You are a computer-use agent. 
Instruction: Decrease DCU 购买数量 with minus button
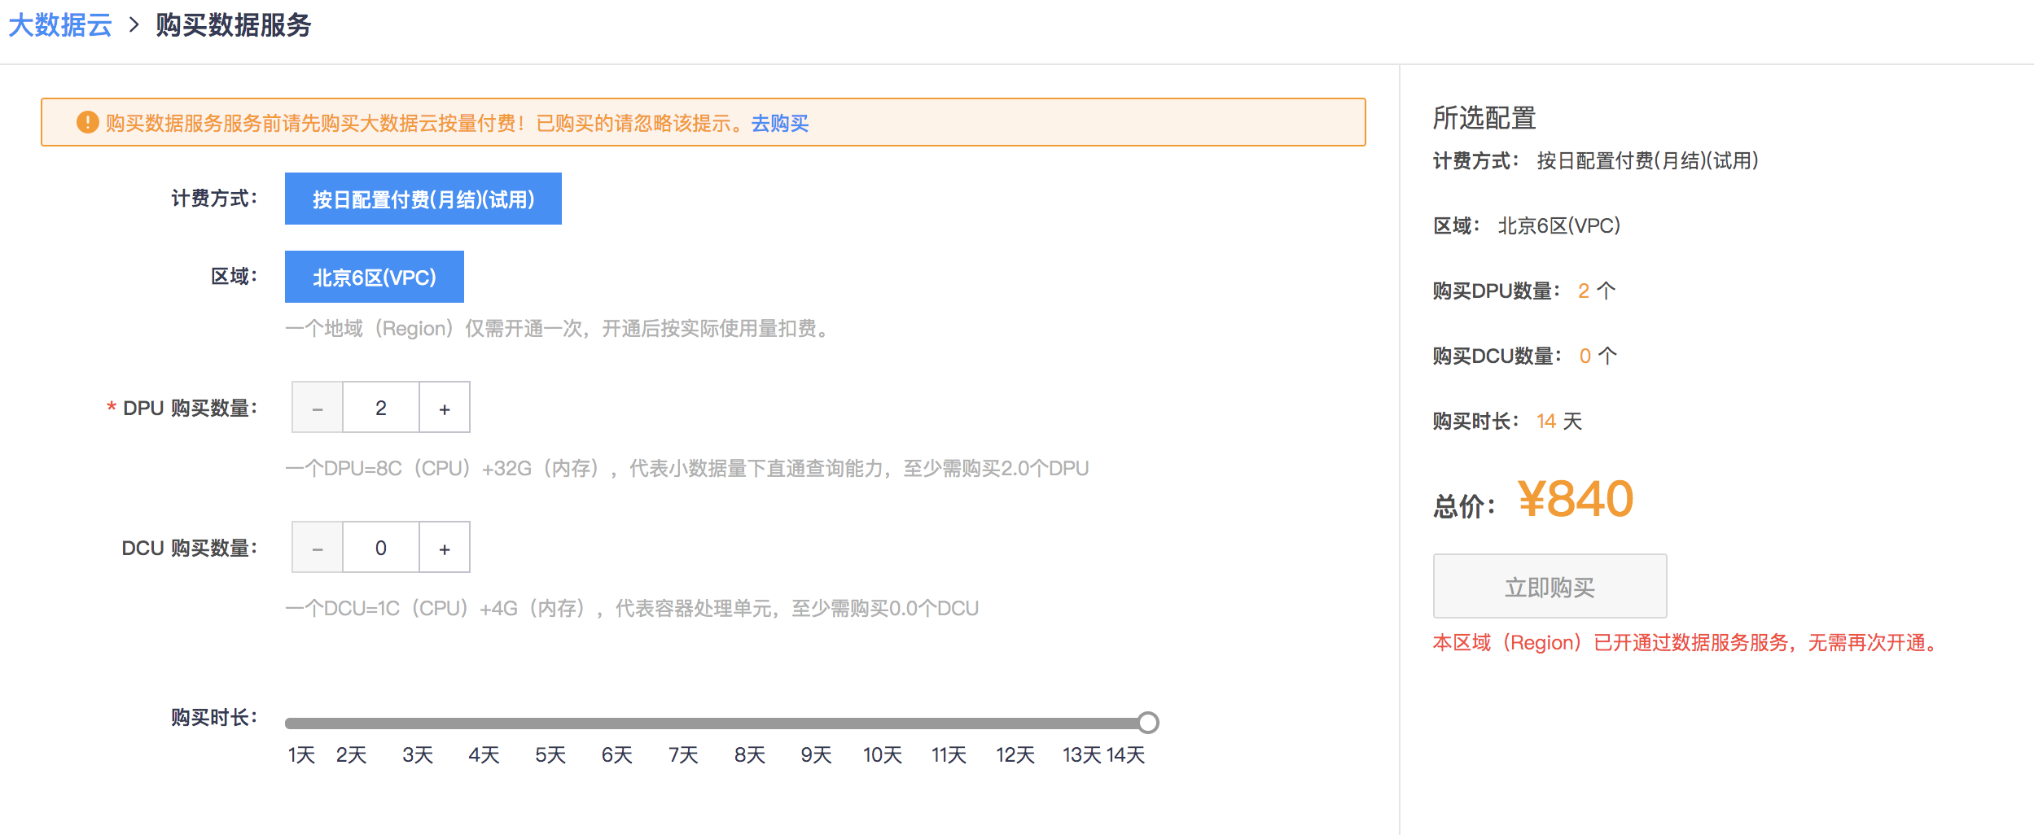[x=318, y=548]
